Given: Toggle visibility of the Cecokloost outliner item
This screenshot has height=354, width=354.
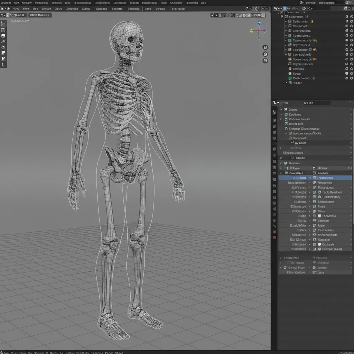Looking at the screenshot, I should pos(347,26).
